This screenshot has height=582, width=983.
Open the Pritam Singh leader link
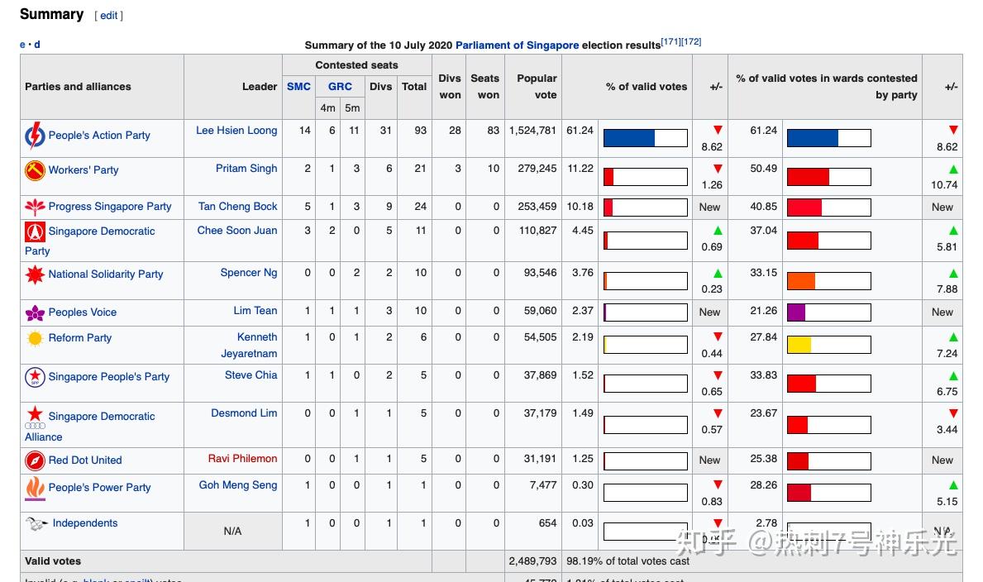click(246, 169)
